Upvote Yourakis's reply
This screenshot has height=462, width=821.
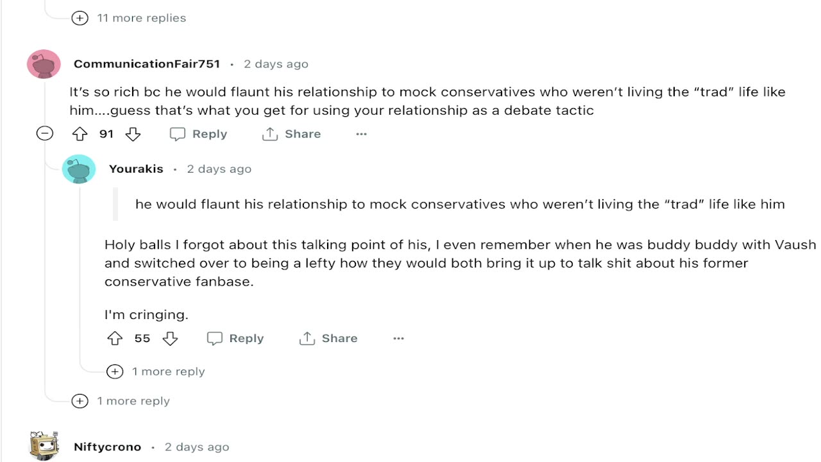point(115,338)
